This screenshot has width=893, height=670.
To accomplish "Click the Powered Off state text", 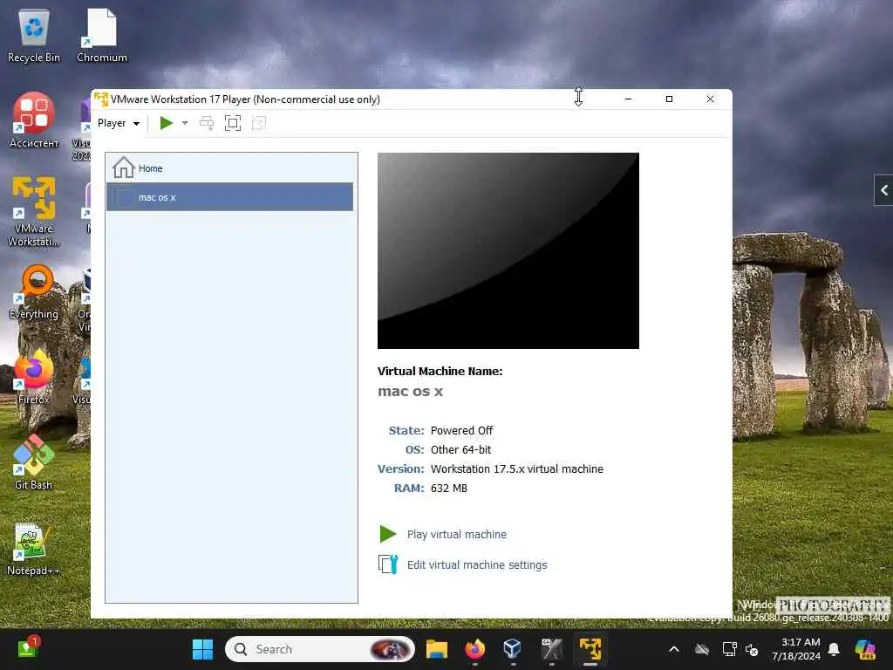I will pyautogui.click(x=462, y=431).
